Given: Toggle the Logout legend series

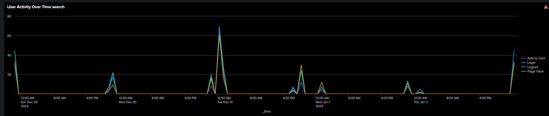Looking at the screenshot, I should [530, 67].
